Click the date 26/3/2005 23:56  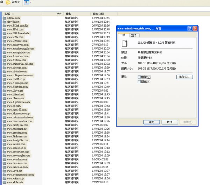pyautogui.click(x=101, y=26)
